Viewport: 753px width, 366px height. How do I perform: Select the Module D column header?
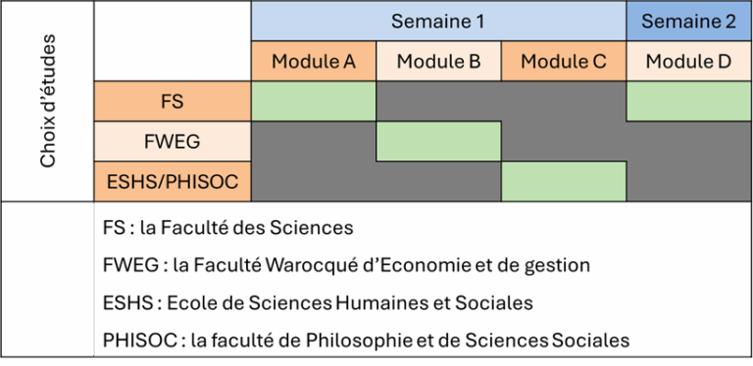(688, 61)
